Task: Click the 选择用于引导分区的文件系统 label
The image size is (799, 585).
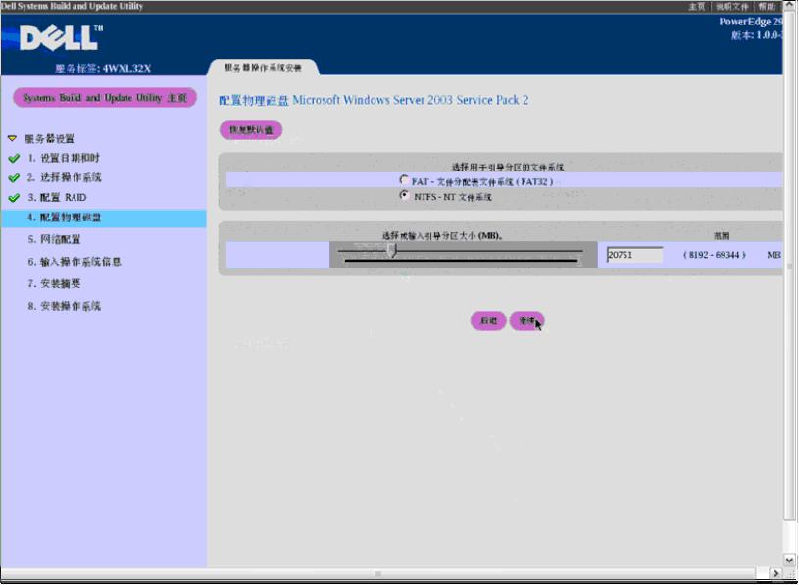Action: click(x=508, y=167)
